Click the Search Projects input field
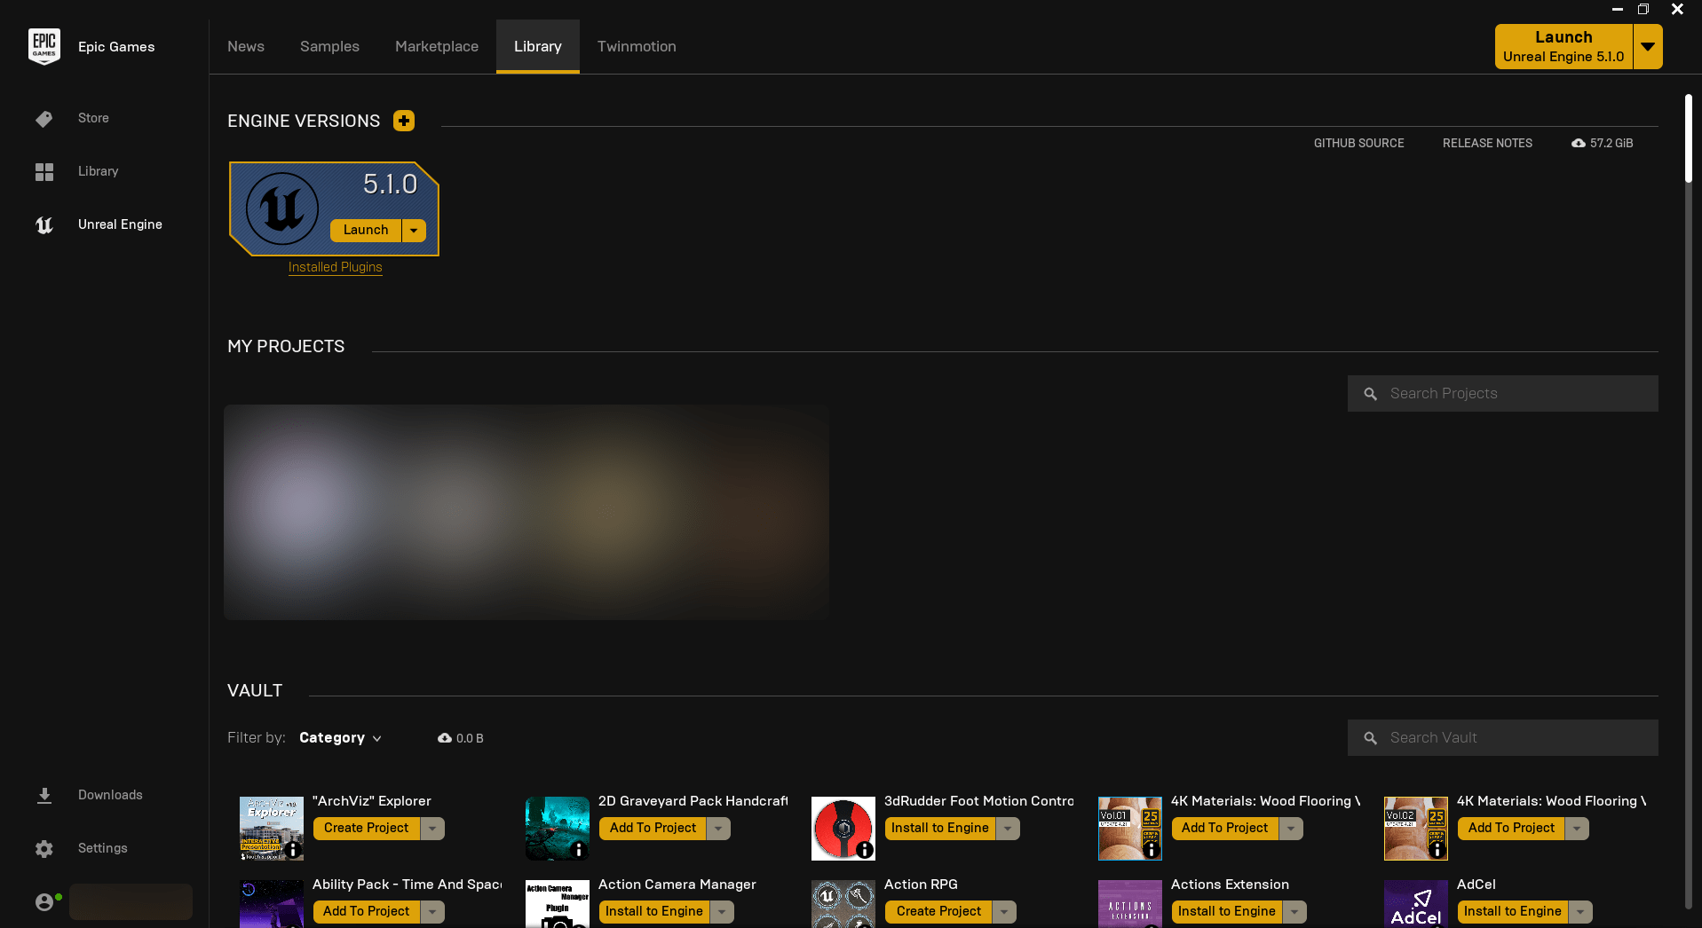The height and width of the screenshot is (928, 1702). [x=1503, y=394]
